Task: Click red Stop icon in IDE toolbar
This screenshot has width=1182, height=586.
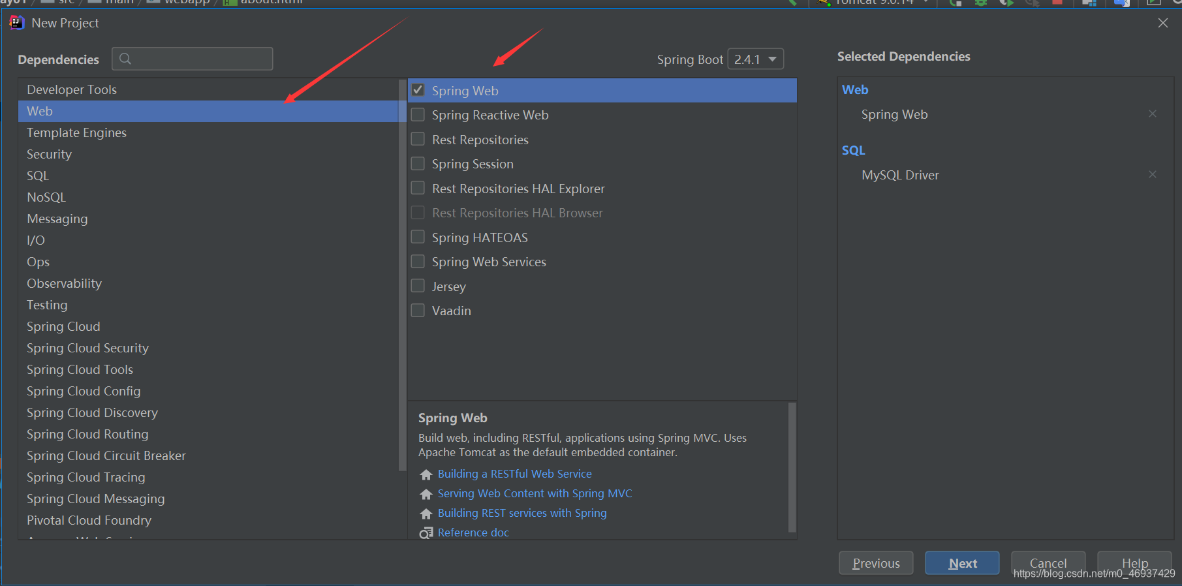Action: (x=1057, y=3)
